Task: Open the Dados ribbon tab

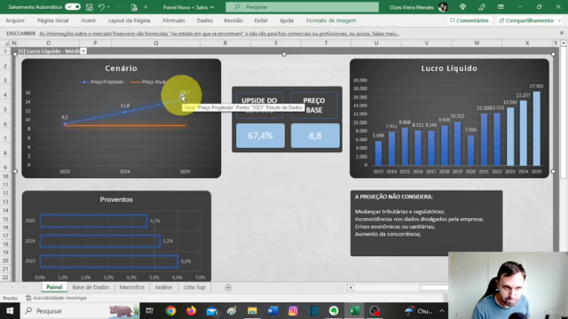Action: tap(205, 20)
